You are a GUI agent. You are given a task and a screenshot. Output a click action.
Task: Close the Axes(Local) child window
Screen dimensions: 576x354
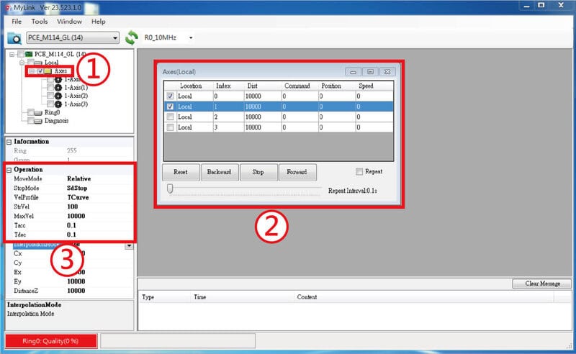tap(387, 72)
